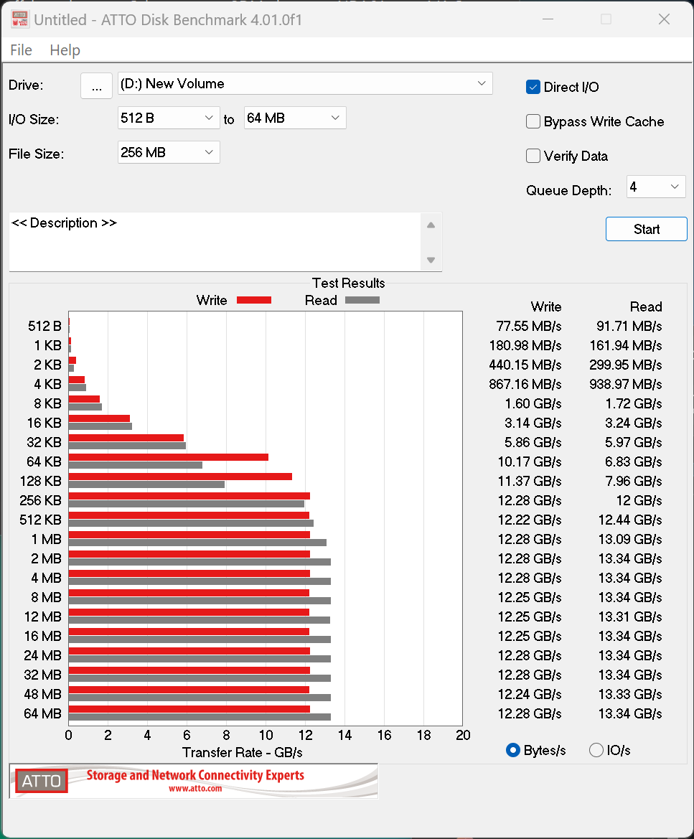Click the red Write legend swatch
694x839 pixels.
[254, 300]
